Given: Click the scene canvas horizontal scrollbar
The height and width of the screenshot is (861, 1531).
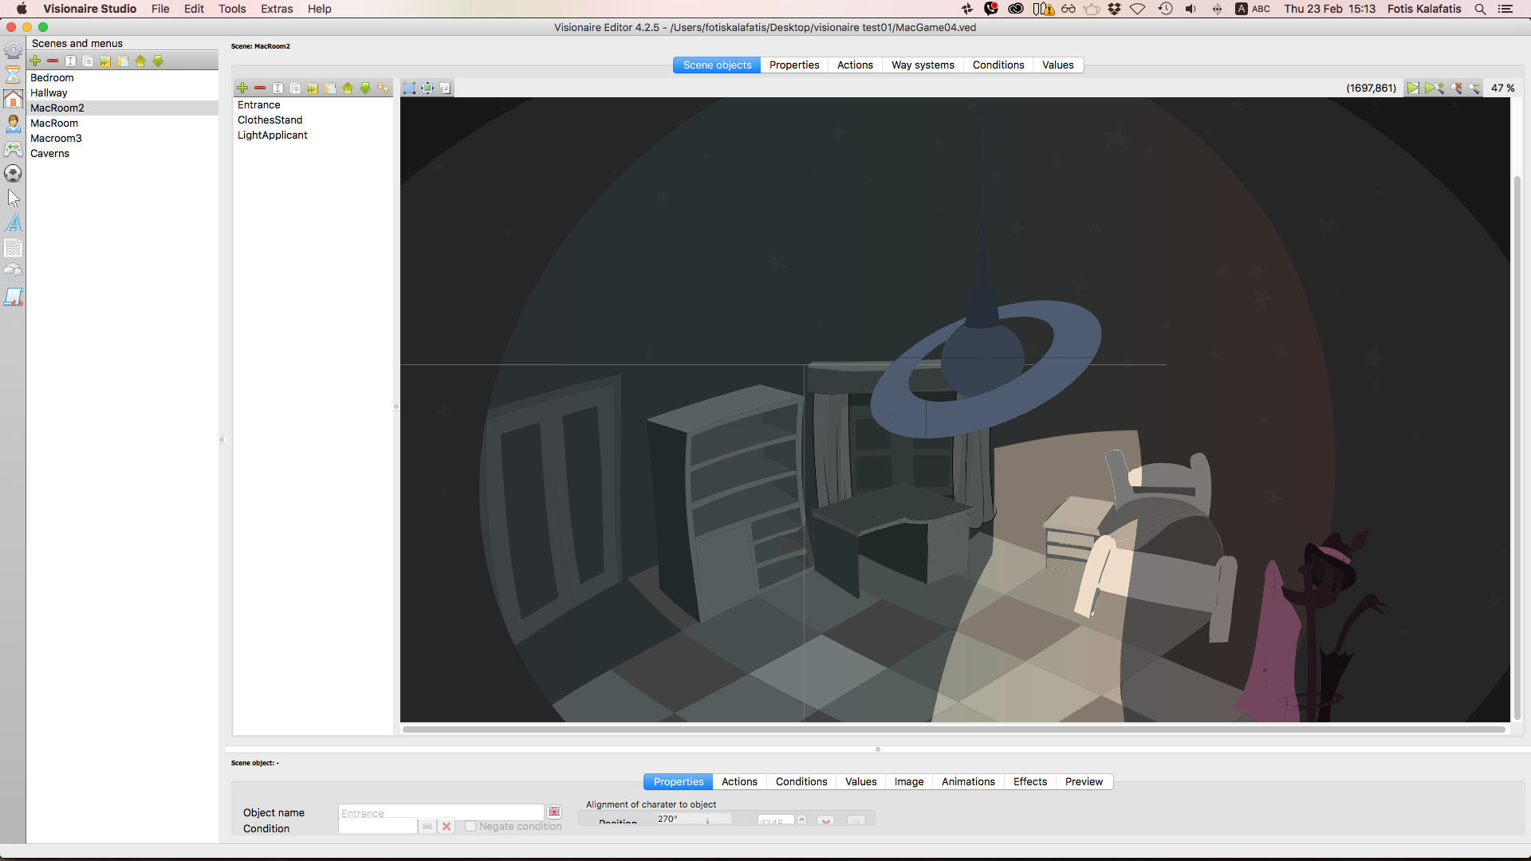Looking at the screenshot, I should tap(954, 729).
